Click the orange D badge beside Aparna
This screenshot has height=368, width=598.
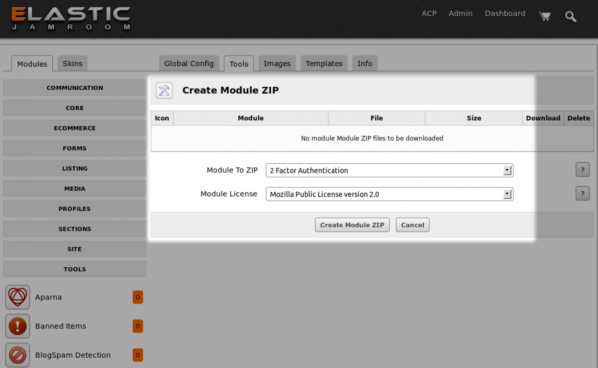click(138, 297)
